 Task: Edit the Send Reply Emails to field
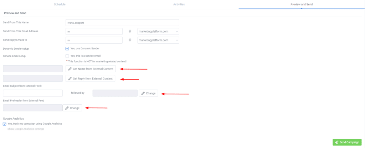94,40
